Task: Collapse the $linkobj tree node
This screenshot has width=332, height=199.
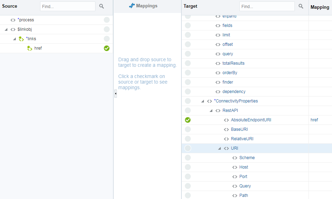Action: [6, 30]
